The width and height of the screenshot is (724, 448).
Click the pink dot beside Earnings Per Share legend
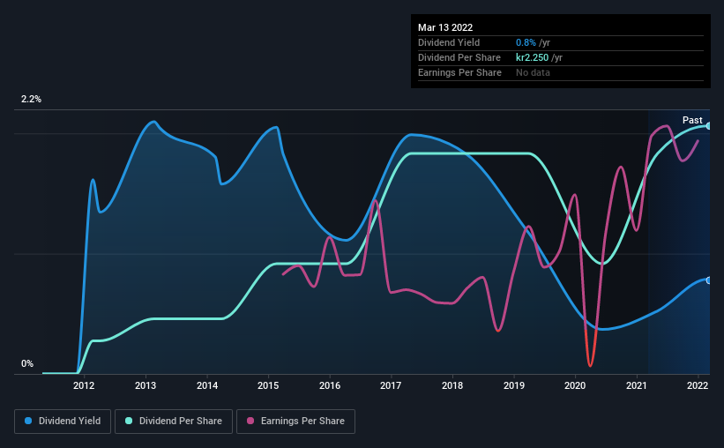(250, 422)
